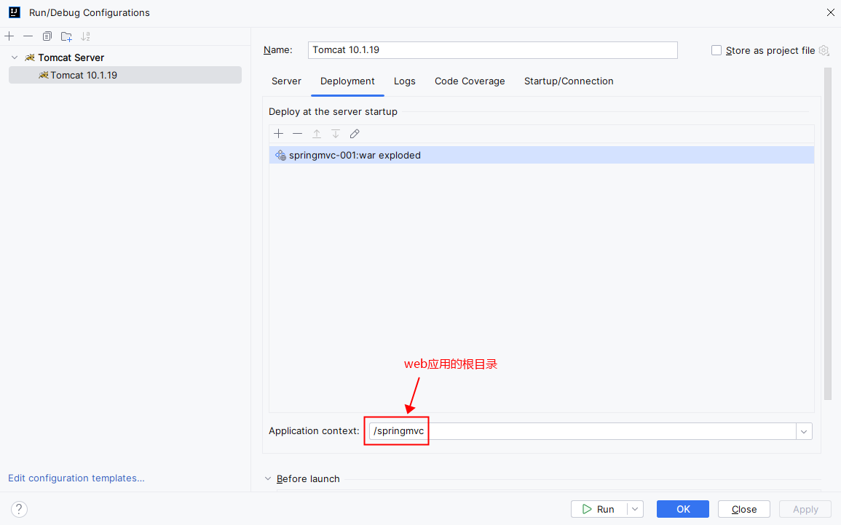Click the 'Application context:' label

pyautogui.click(x=314, y=430)
